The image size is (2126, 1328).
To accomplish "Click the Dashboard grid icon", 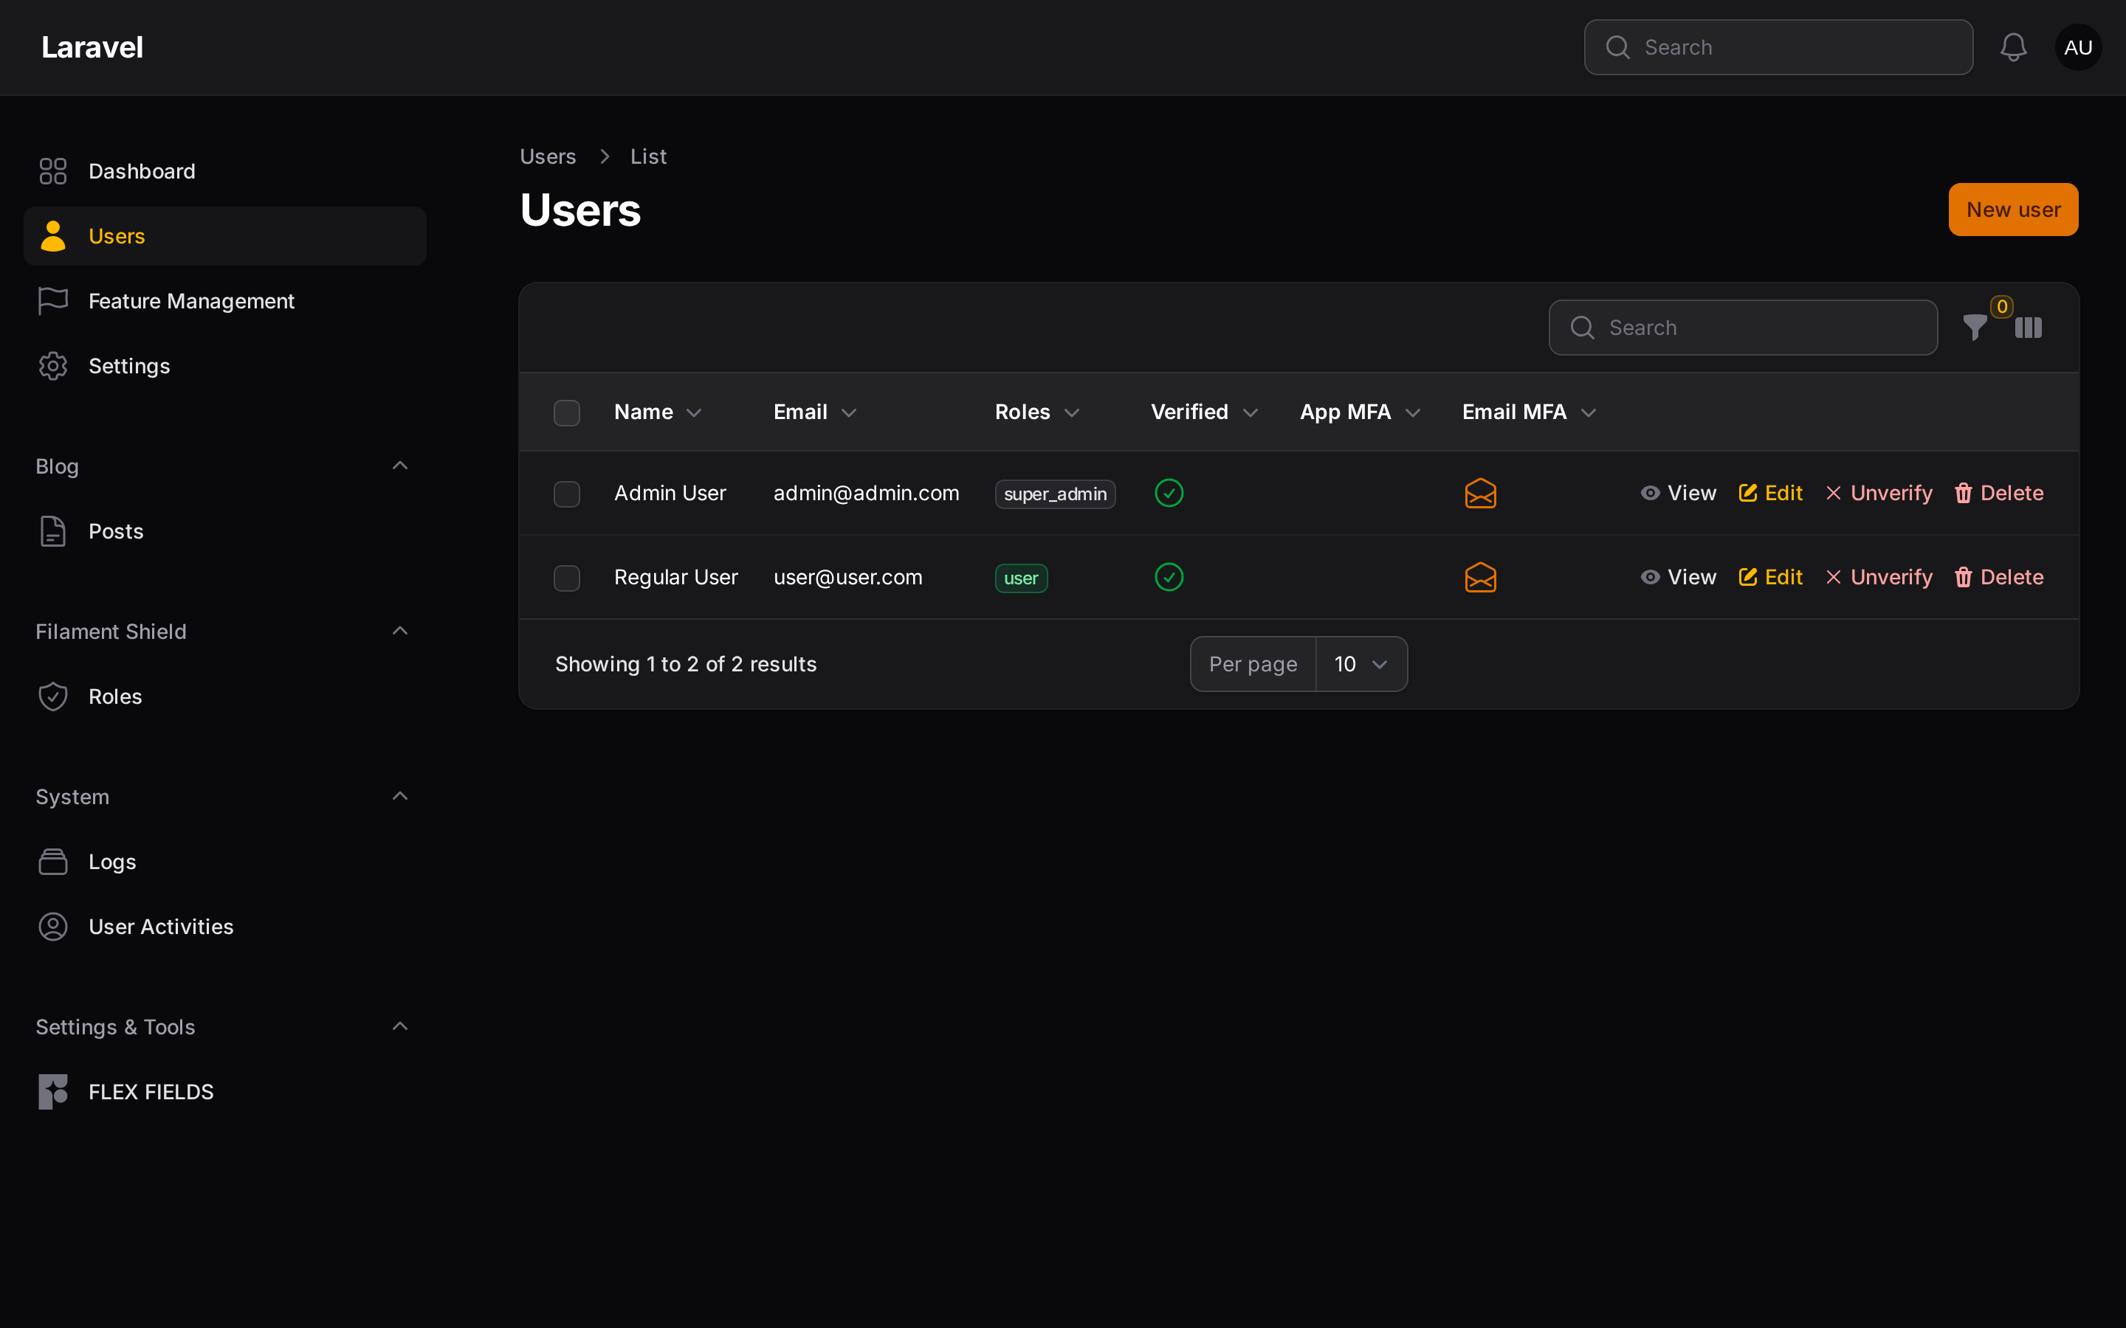I will pyautogui.click(x=52, y=171).
